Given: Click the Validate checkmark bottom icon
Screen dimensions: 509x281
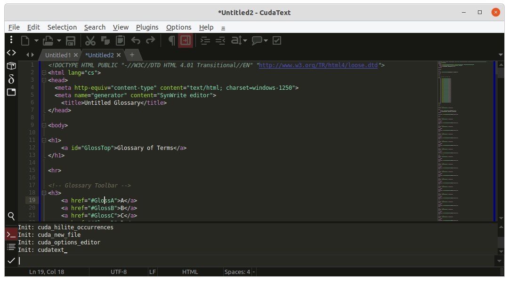Looking at the screenshot, I should [x=11, y=260].
